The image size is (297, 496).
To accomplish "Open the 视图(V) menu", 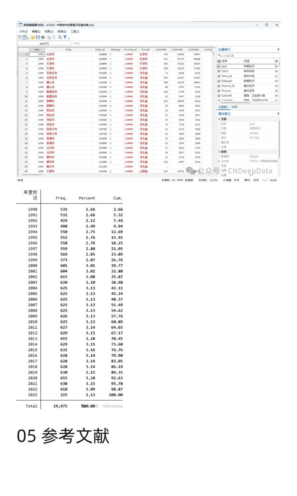I will click(x=49, y=31).
